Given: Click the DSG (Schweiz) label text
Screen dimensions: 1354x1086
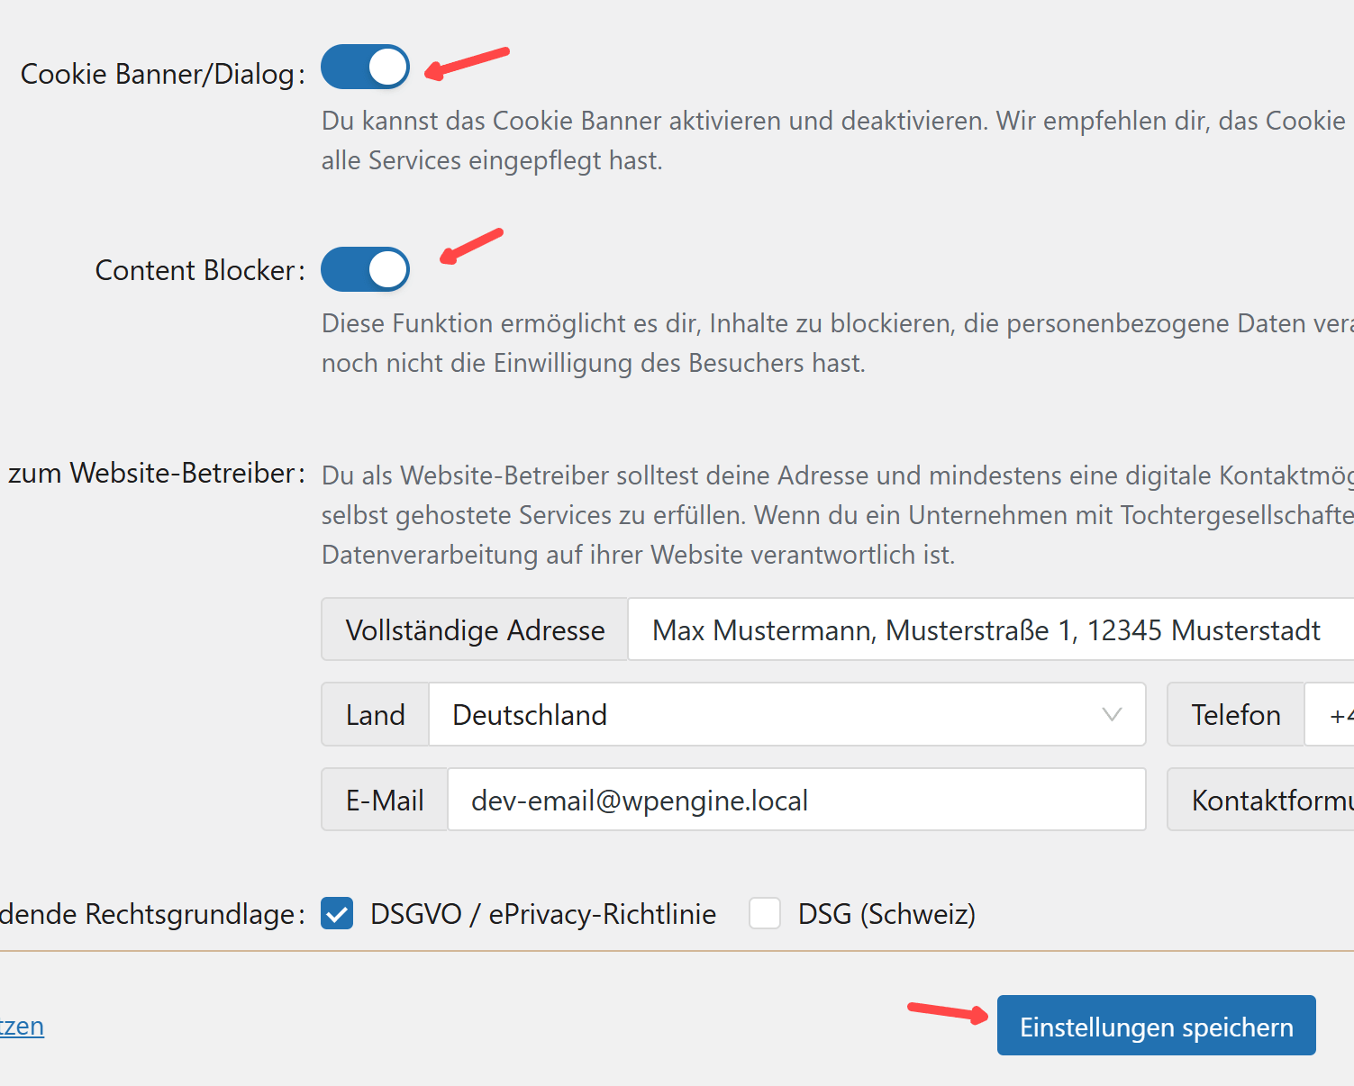Looking at the screenshot, I should point(886,914).
